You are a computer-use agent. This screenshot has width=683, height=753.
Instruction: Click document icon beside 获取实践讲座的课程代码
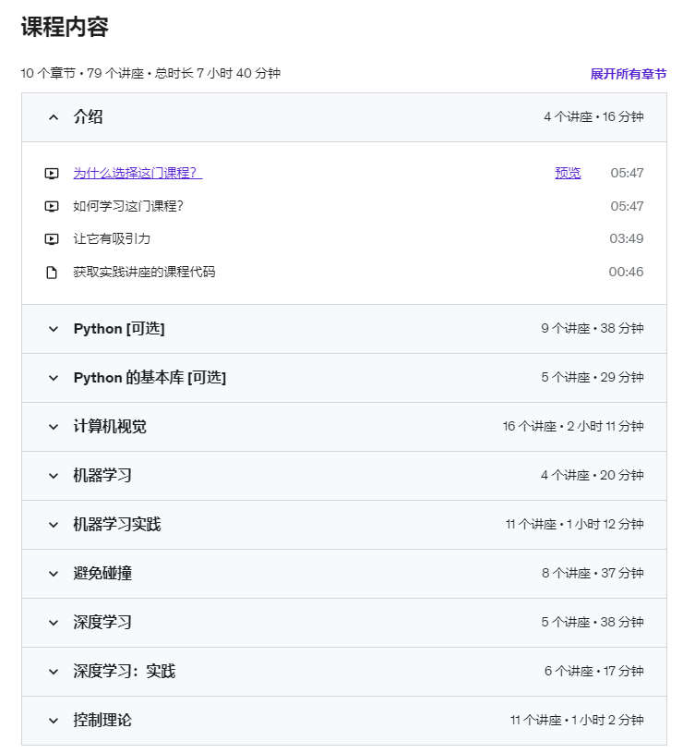pyautogui.click(x=52, y=273)
